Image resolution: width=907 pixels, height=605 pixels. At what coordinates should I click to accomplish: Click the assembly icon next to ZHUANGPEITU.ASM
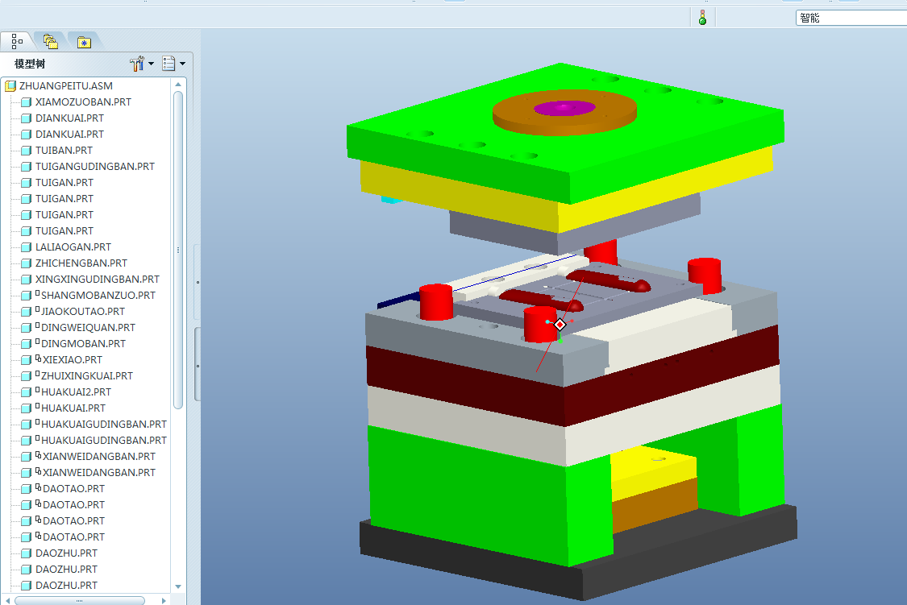tap(10, 86)
